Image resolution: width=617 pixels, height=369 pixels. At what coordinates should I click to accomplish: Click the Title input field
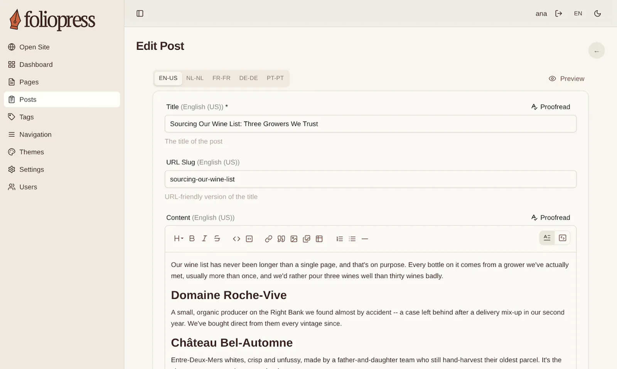(x=371, y=124)
